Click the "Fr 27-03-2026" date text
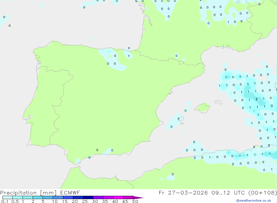Image resolution: width=277 pixels, height=203 pixels. [x=183, y=192]
